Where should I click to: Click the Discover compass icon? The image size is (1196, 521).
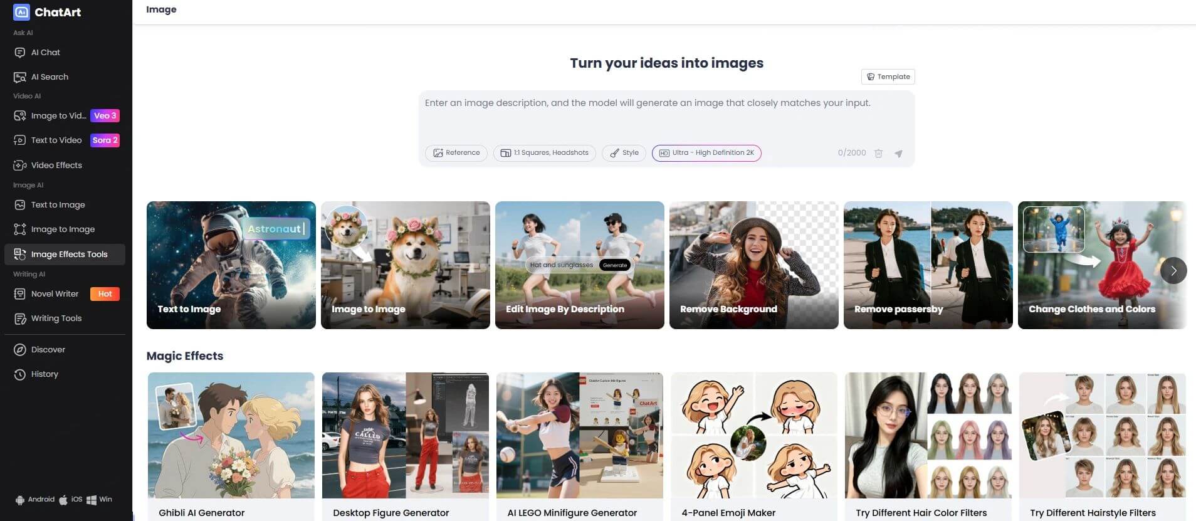20,350
